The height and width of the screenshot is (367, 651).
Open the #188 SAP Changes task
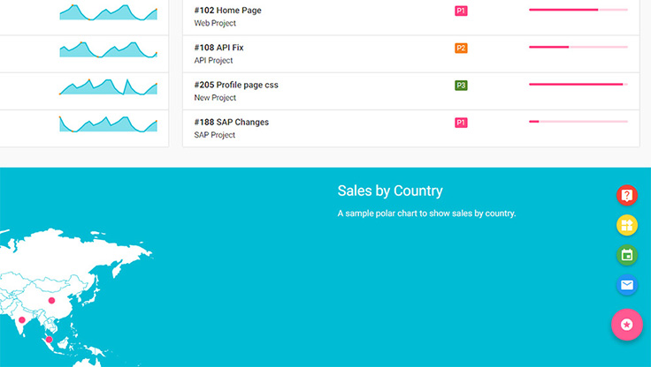tap(231, 122)
